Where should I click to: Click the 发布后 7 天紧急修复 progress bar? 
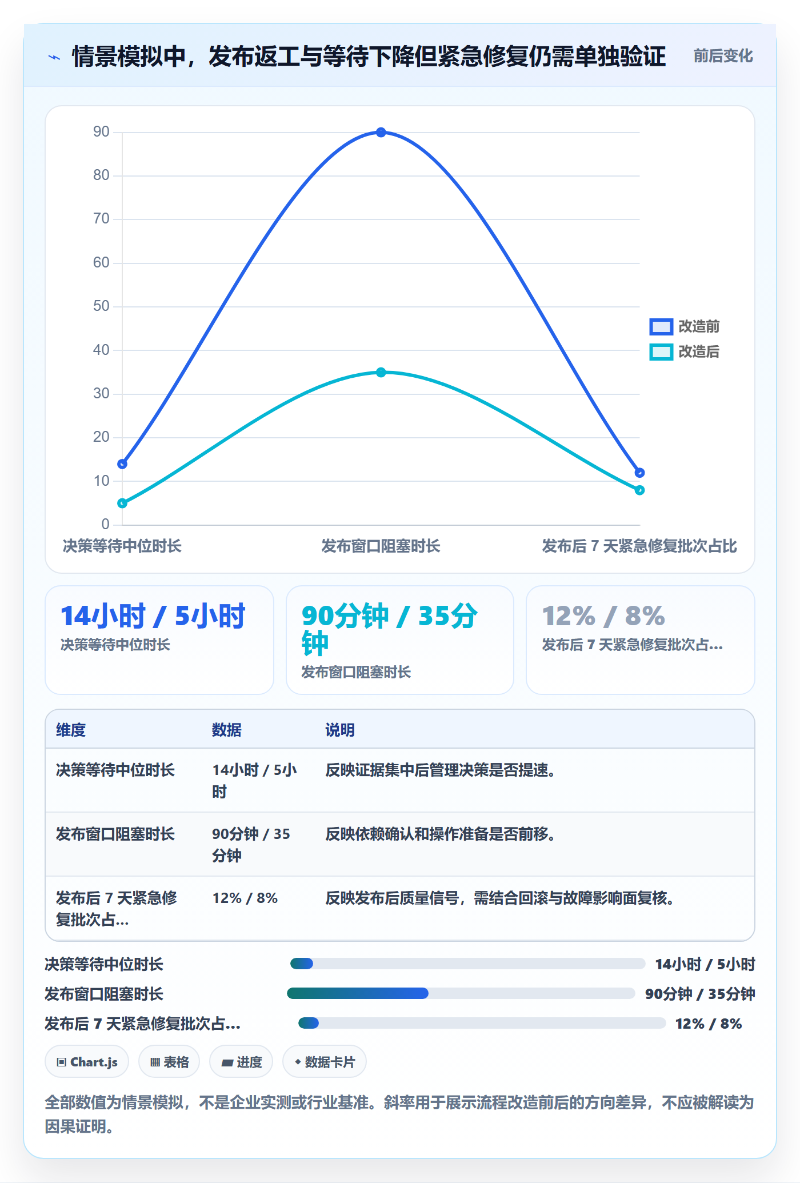coord(482,1024)
